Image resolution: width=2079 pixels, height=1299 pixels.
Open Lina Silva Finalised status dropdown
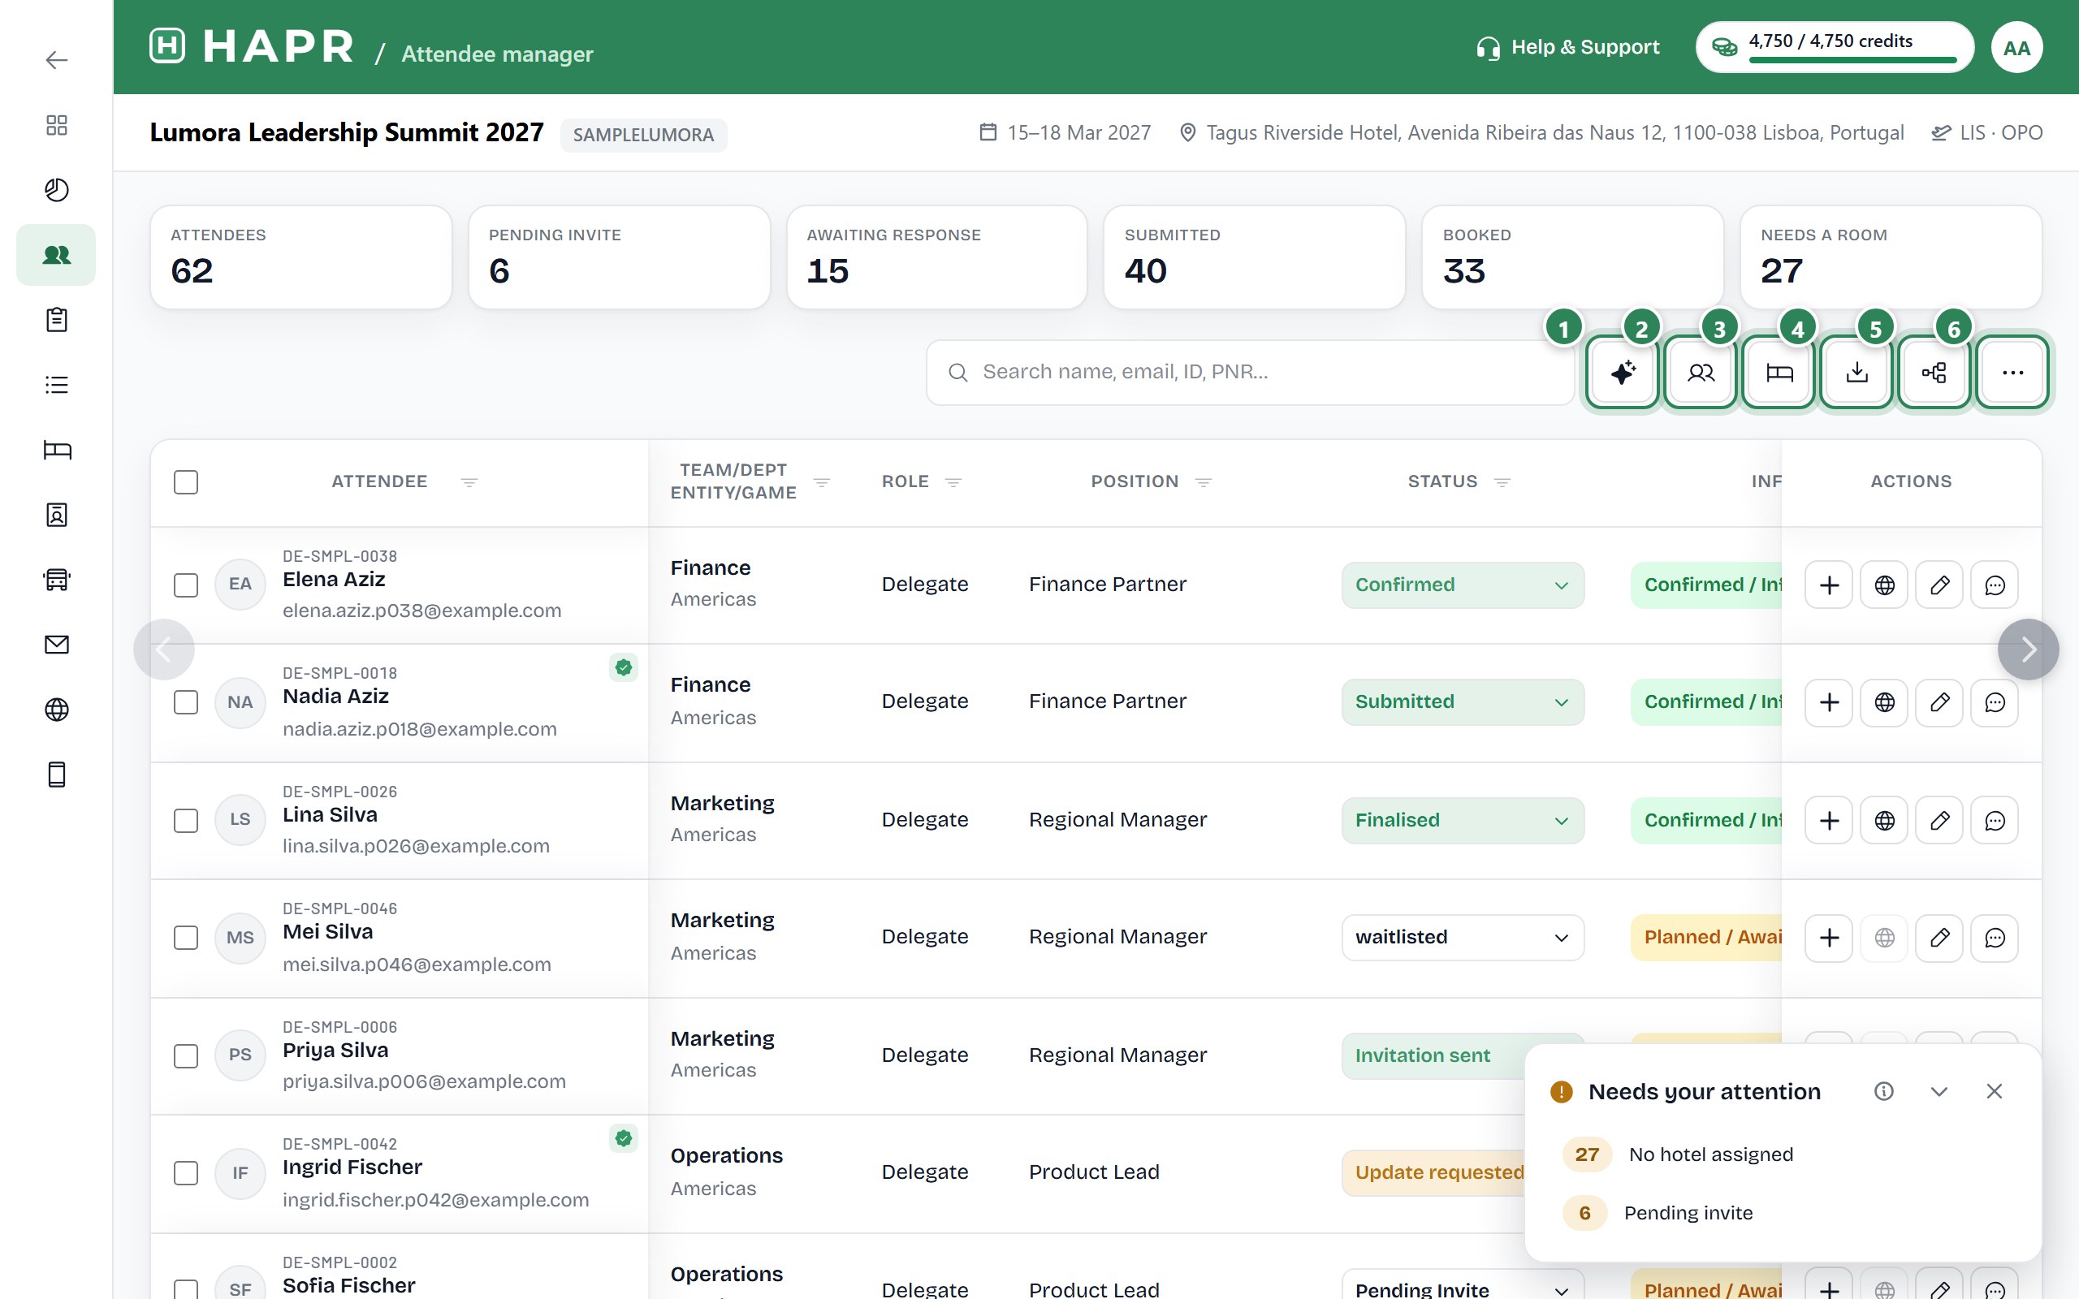(1462, 821)
